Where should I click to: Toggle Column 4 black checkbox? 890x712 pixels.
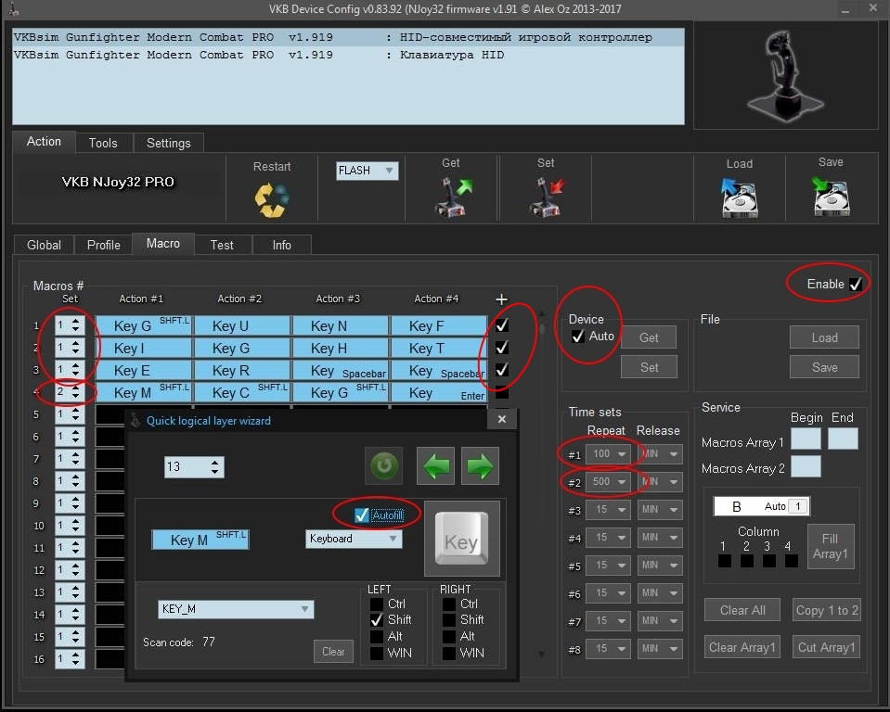792,561
